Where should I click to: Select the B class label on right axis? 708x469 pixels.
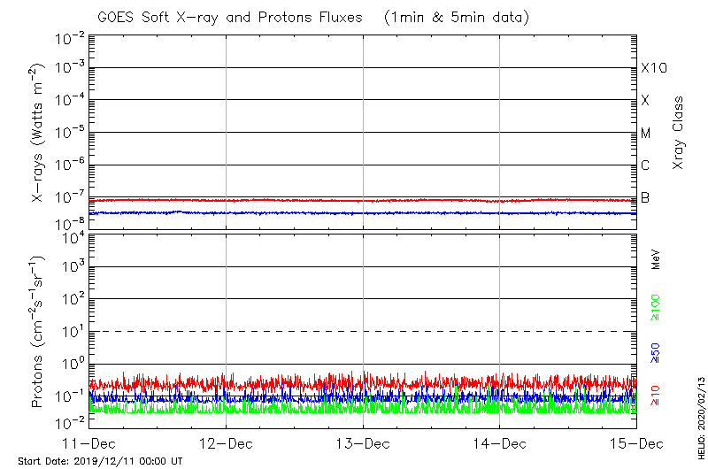pos(645,197)
